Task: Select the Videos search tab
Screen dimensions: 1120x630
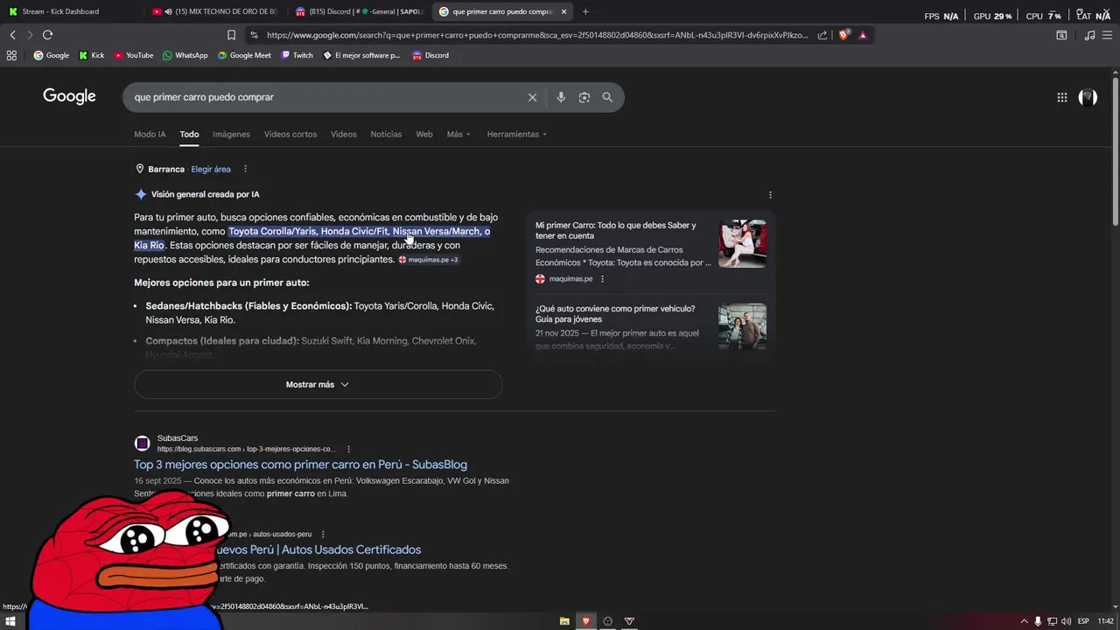Action: point(343,134)
